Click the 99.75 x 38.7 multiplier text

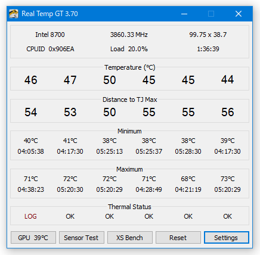tap(208, 35)
